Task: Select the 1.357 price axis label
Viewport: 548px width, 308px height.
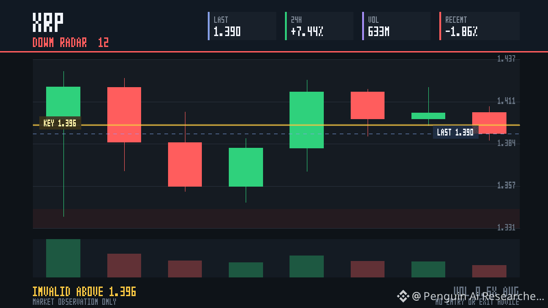Action: (x=506, y=185)
